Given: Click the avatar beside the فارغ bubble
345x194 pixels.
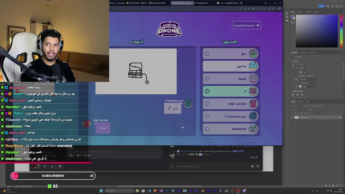Looking at the screenshot, I should [x=188, y=104].
